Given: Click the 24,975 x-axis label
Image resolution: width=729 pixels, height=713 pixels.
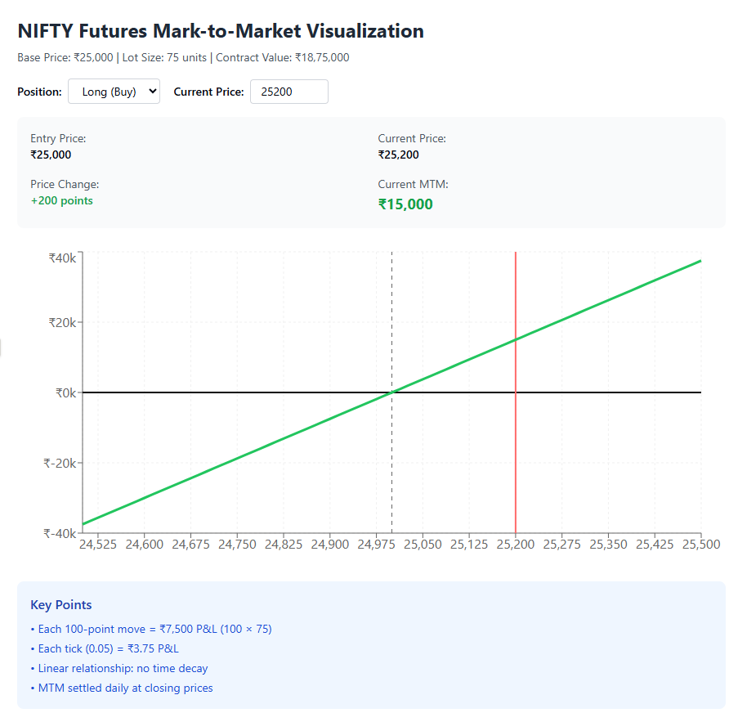Looking at the screenshot, I should [376, 545].
